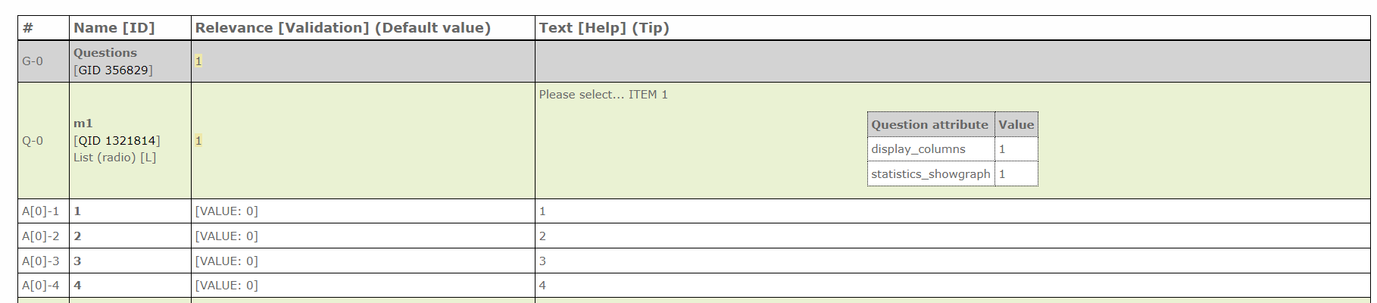Image resolution: width=1377 pixels, height=303 pixels.
Task: Open the GID 356829 group link
Action: 114,70
